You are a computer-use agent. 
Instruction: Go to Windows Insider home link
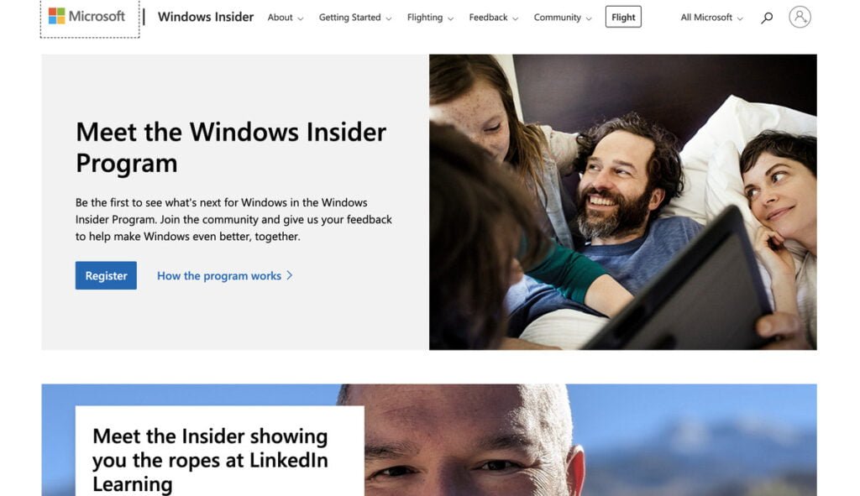[x=206, y=17]
